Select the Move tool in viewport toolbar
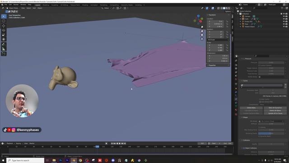 point(4,26)
